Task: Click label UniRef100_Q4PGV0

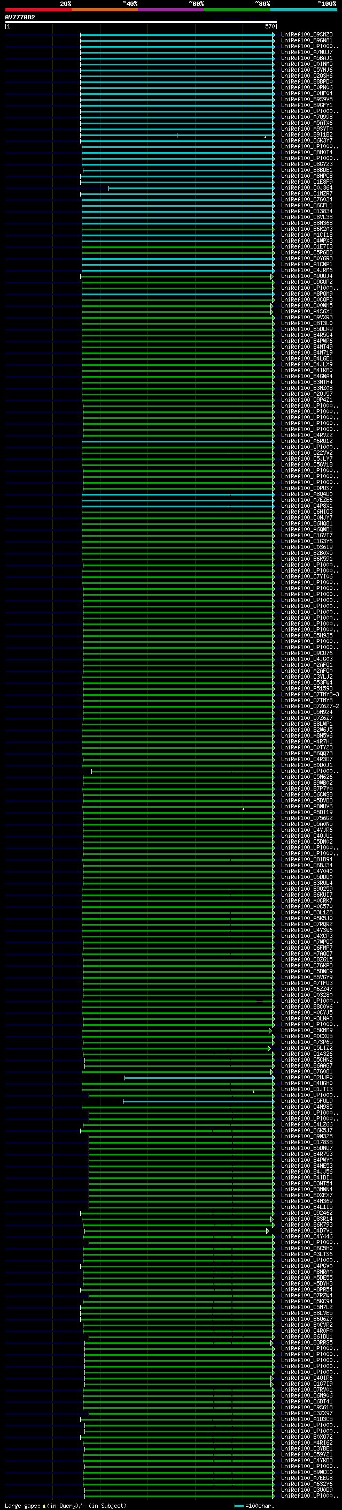Action: pos(306,1266)
